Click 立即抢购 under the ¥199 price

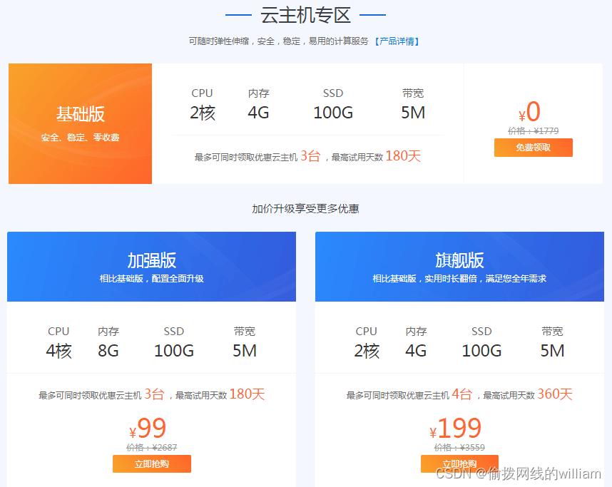pos(459,463)
